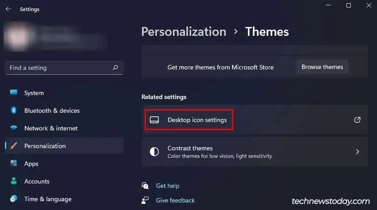Select Time & language in sidebar

(47, 199)
